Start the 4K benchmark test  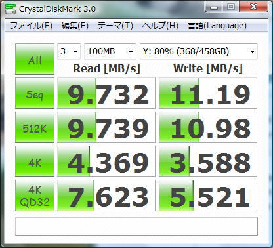35,161
